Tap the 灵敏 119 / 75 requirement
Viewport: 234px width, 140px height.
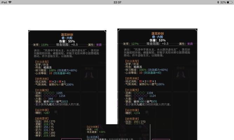click(45, 124)
